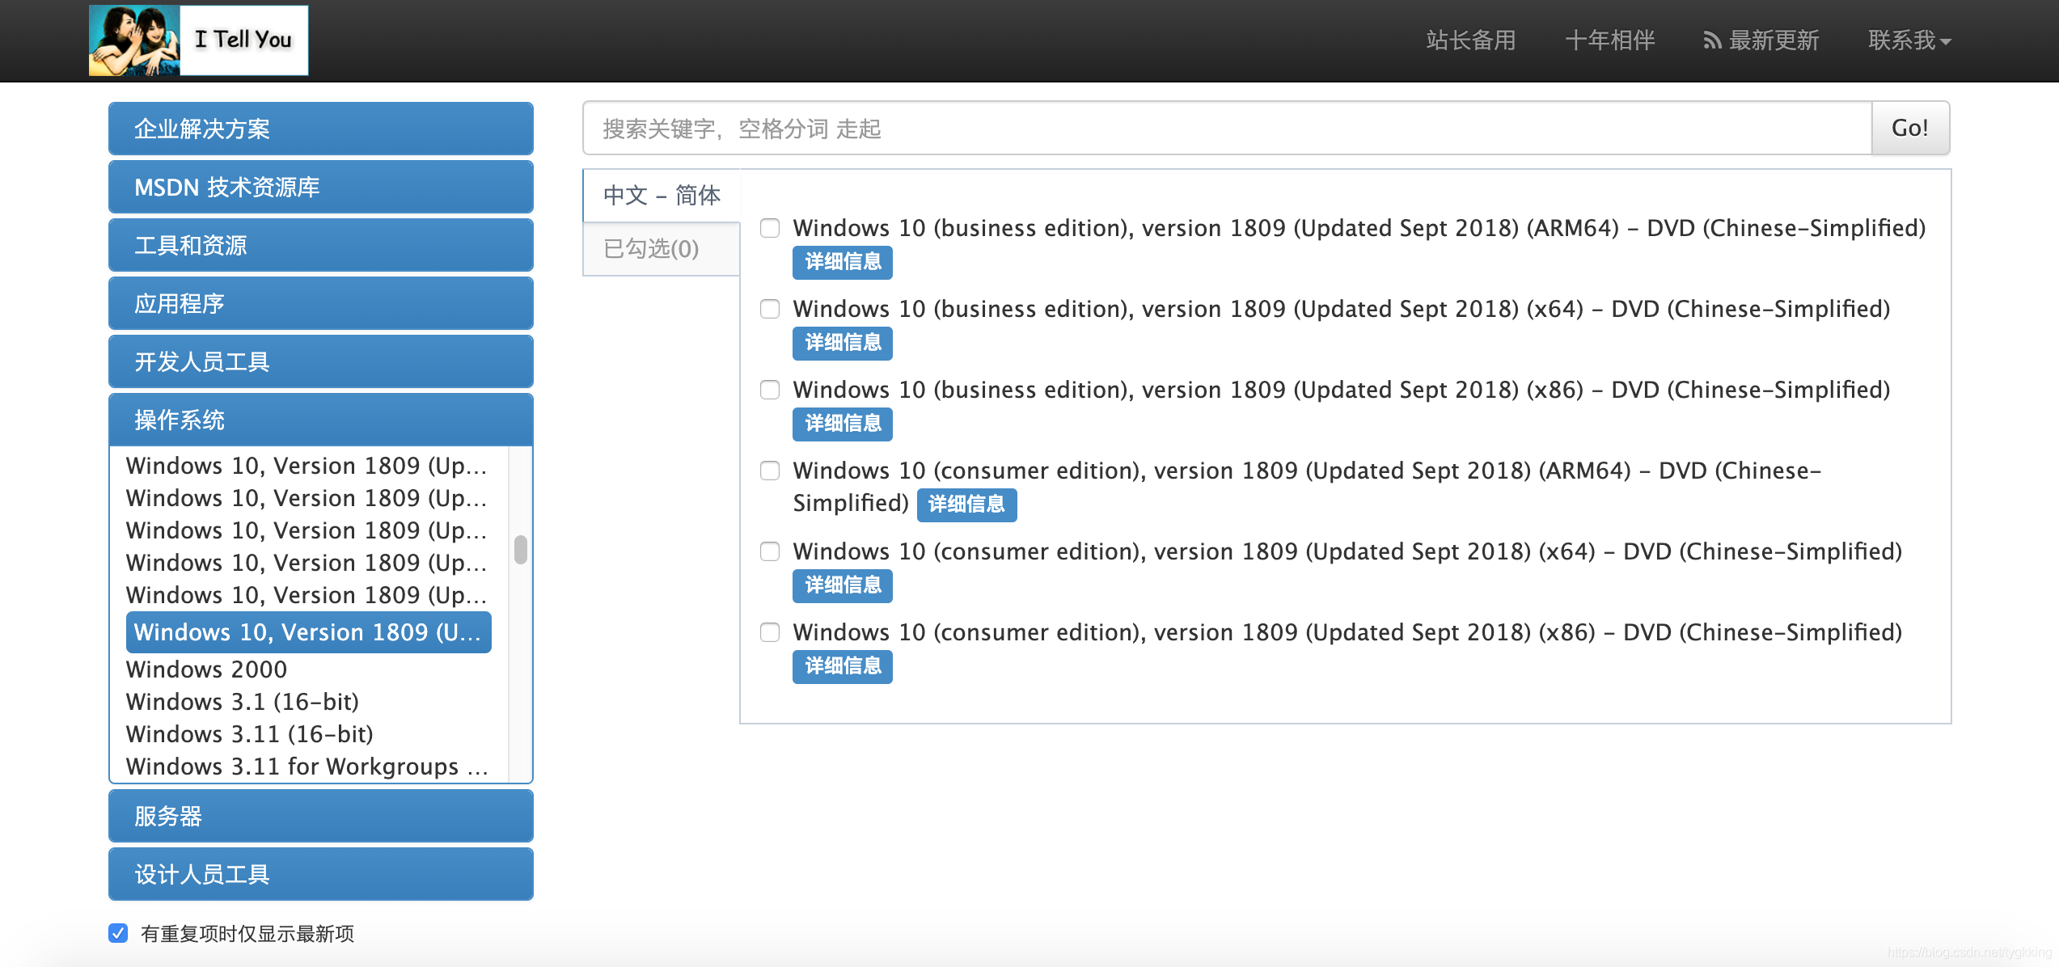Open the 联系我 dropdown menu
The image size is (2059, 967).
point(1909,40)
